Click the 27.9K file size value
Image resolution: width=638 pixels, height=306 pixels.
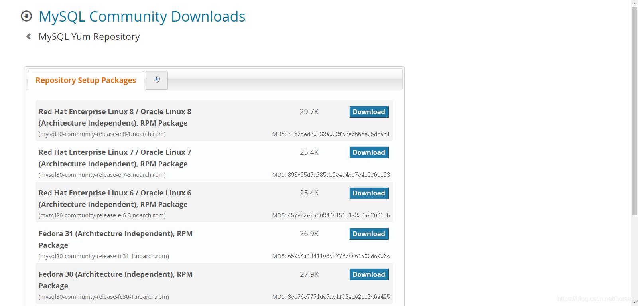pos(309,274)
